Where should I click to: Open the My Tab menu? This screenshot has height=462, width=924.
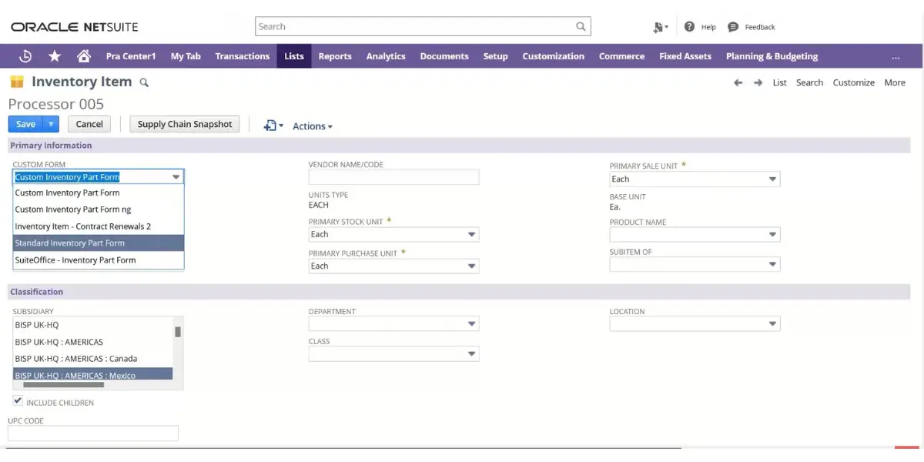click(186, 56)
